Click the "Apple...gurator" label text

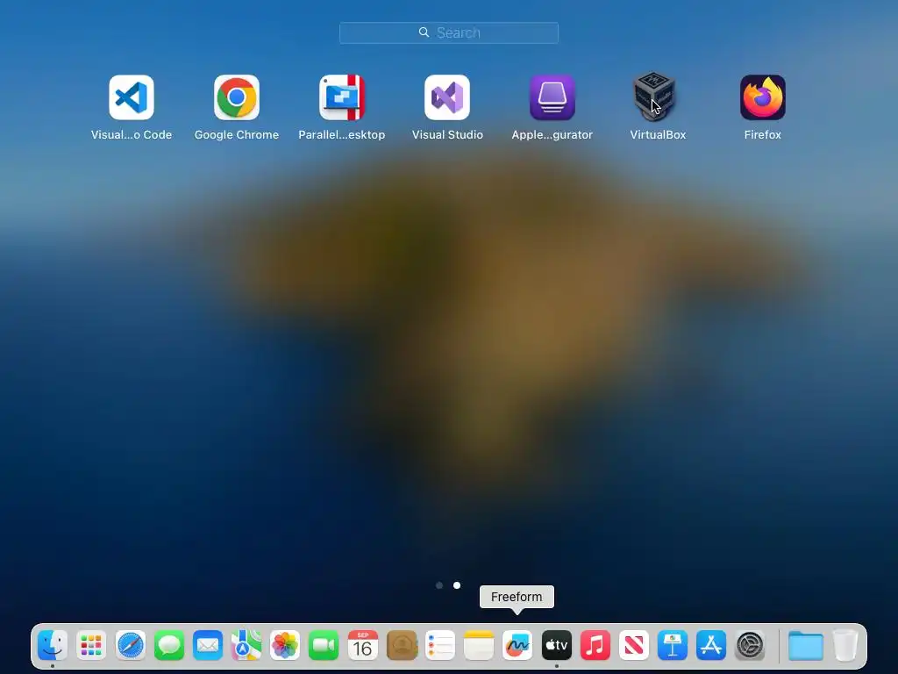(552, 134)
